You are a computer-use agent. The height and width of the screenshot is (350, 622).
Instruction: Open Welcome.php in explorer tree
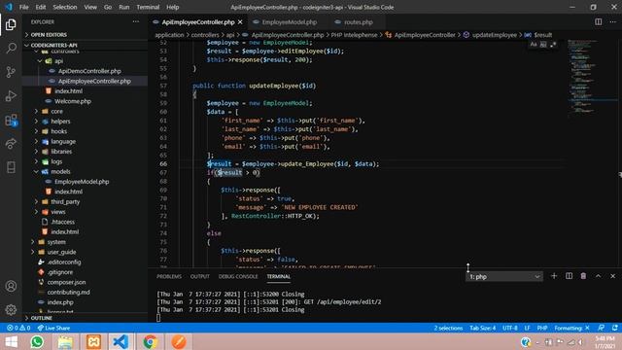[x=73, y=101]
